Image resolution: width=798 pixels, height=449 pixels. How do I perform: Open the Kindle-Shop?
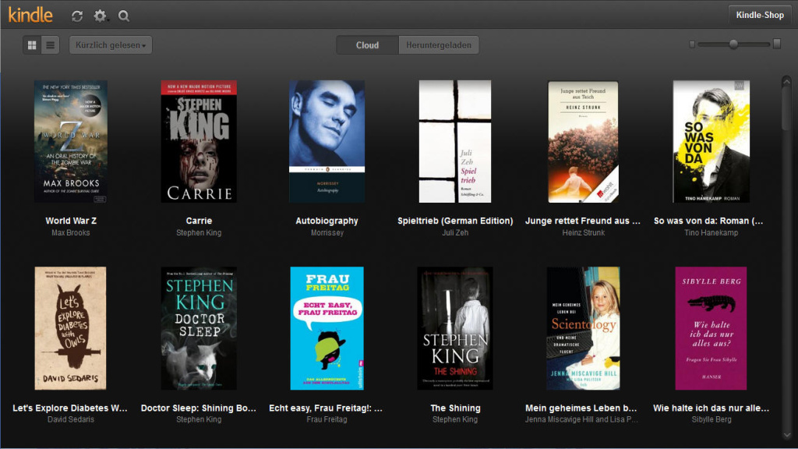click(760, 16)
